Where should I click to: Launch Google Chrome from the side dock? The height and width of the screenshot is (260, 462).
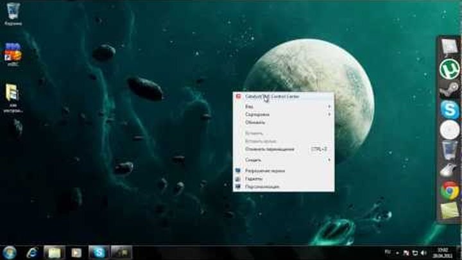(x=449, y=190)
